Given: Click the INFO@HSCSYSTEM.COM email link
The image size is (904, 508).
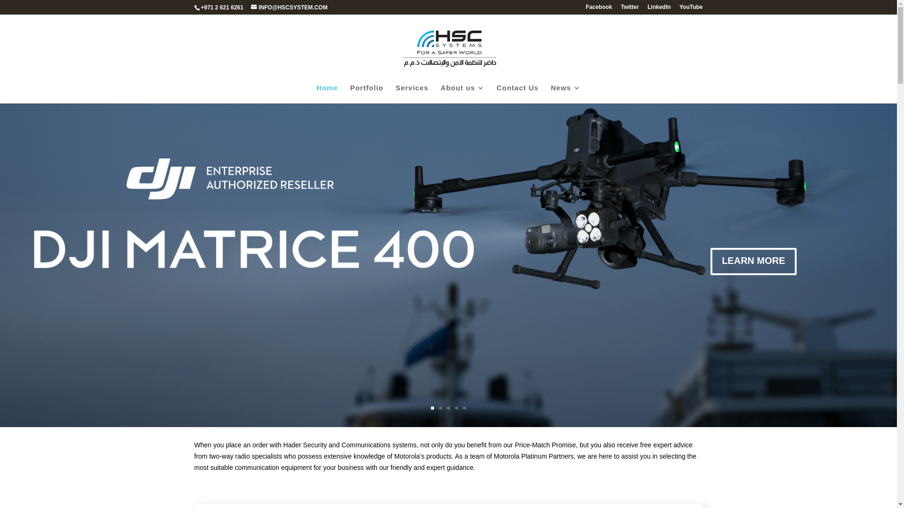Looking at the screenshot, I should (289, 8).
